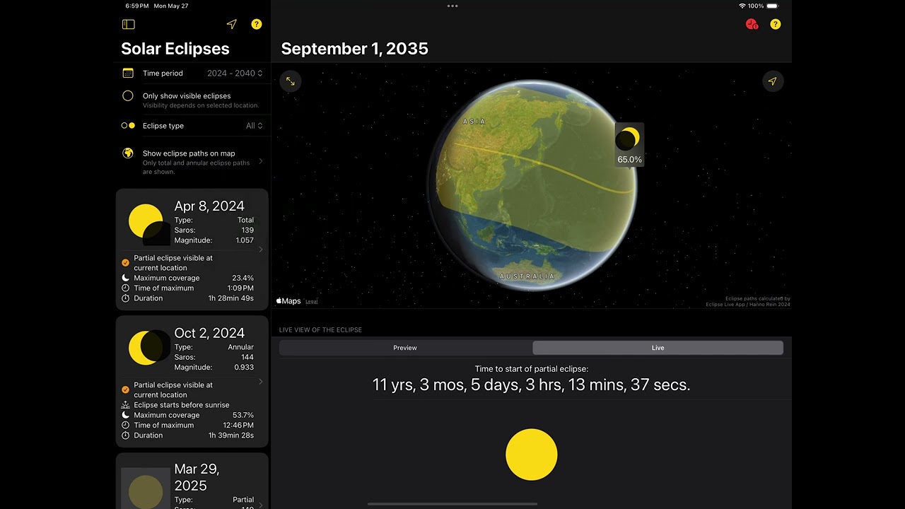Click the orange check on Oct 2 card
The height and width of the screenshot is (509, 905).
click(125, 390)
